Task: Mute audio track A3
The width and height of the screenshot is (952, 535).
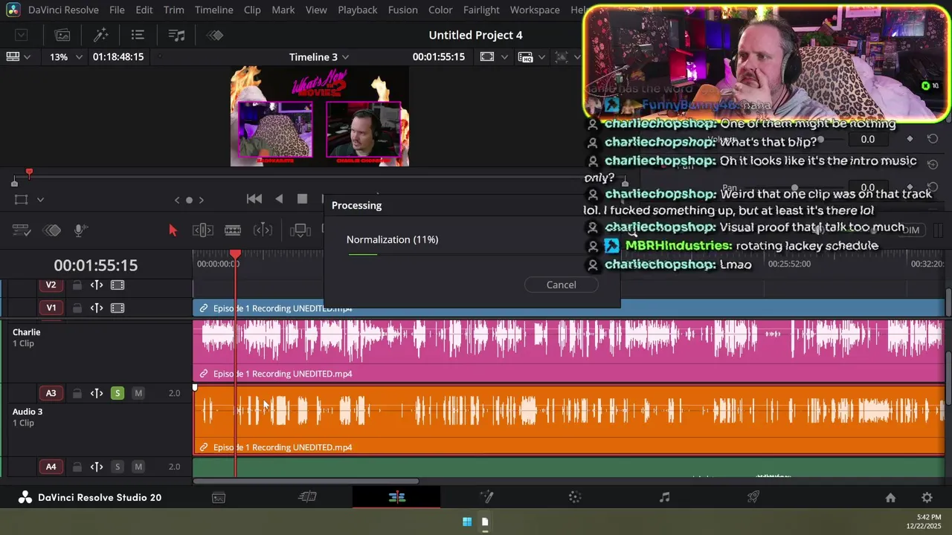Action: coord(138,393)
